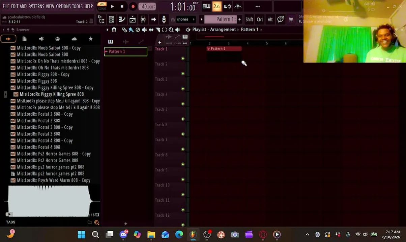The width and height of the screenshot is (406, 242).
Task: Add a new pattern with the plus button
Action: pos(240,19)
